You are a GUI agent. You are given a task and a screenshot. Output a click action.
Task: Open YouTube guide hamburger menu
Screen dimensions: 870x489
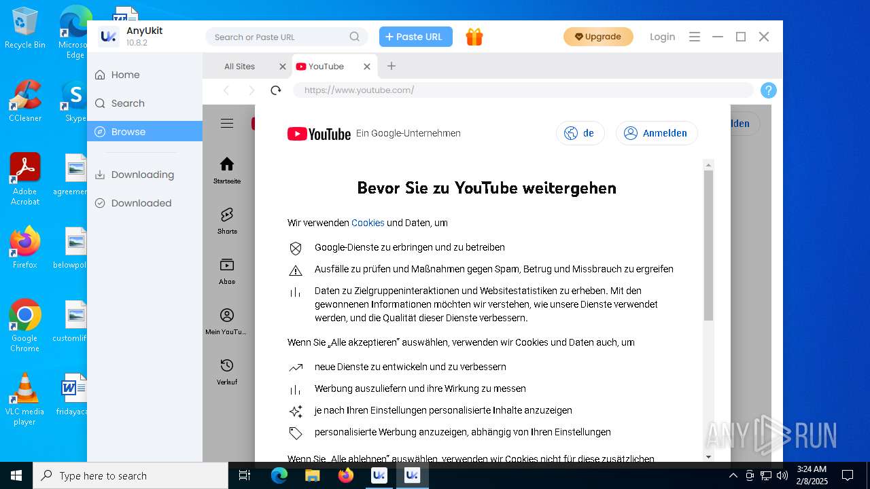point(227,123)
